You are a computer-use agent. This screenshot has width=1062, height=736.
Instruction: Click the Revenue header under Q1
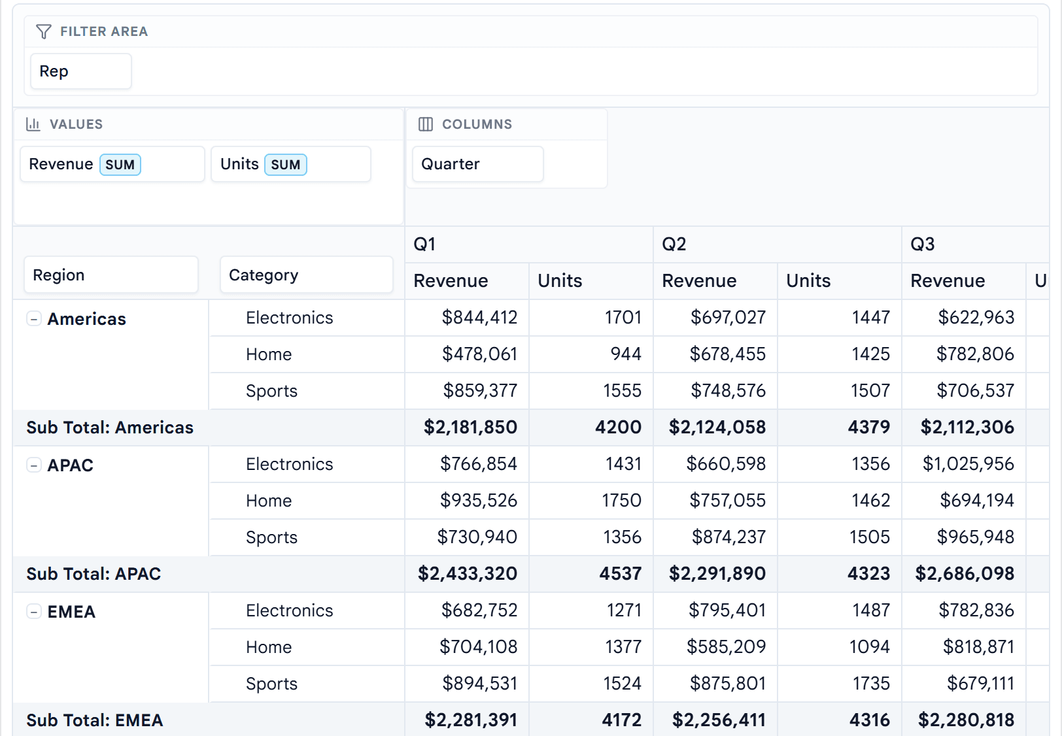[467, 281]
